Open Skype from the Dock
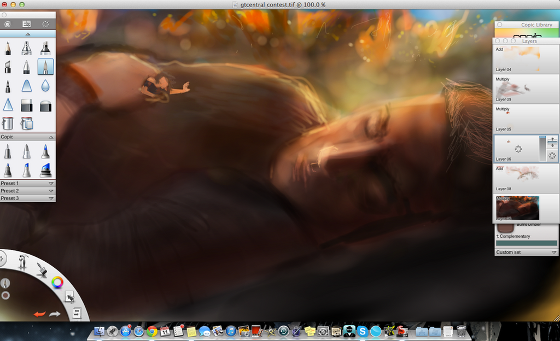This screenshot has height=341, width=560. tap(363, 331)
